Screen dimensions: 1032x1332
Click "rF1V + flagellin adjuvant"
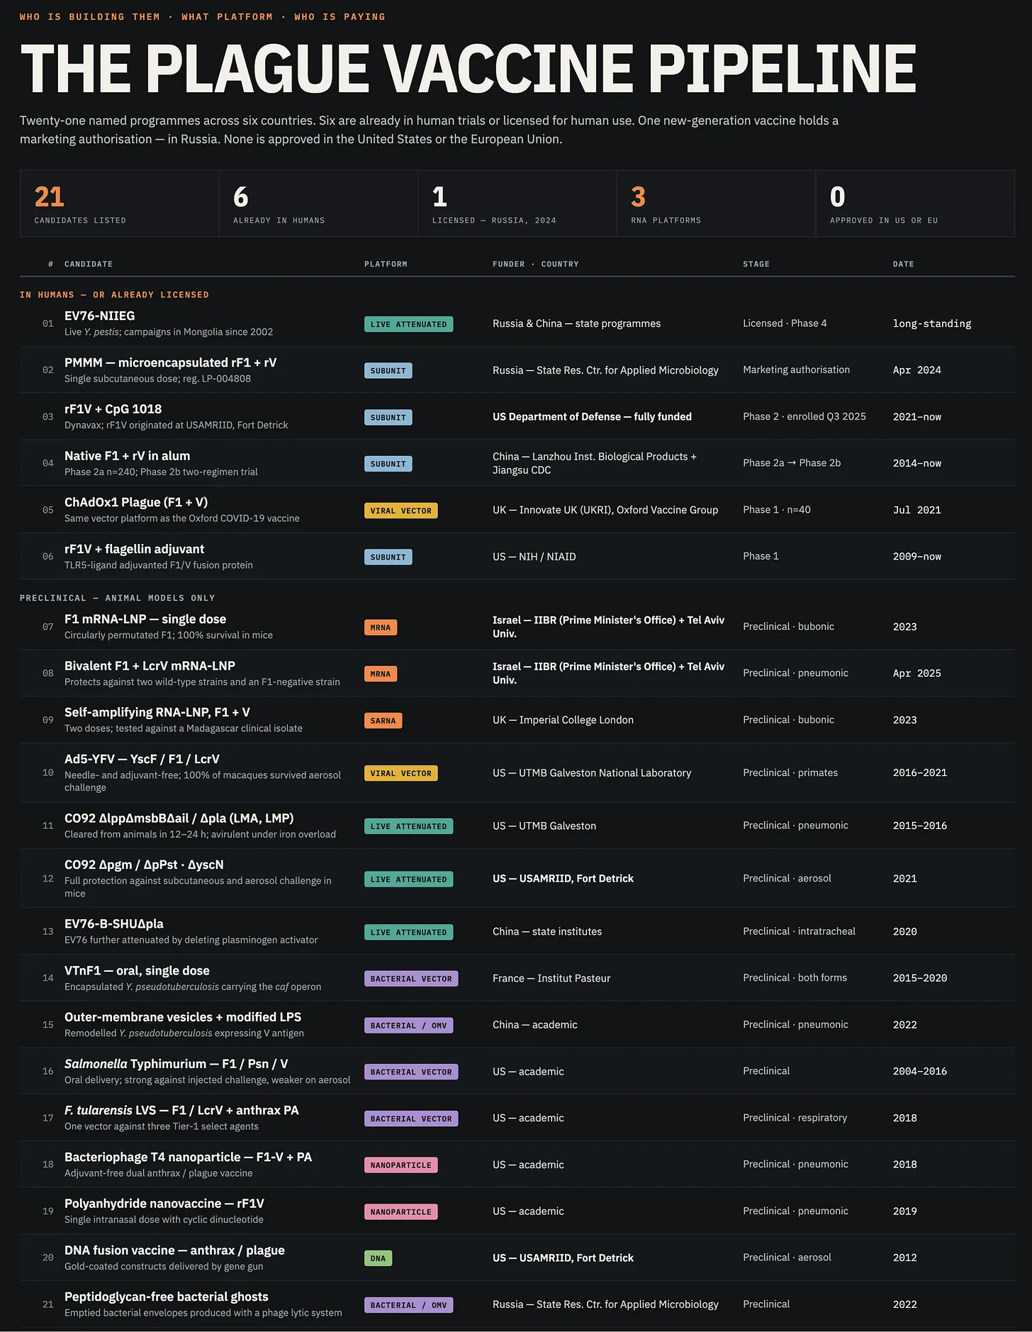134,549
